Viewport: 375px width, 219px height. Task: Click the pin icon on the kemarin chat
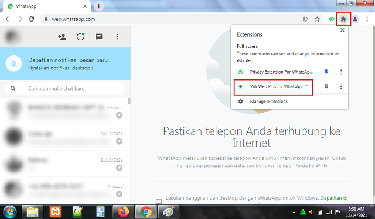pos(119,115)
